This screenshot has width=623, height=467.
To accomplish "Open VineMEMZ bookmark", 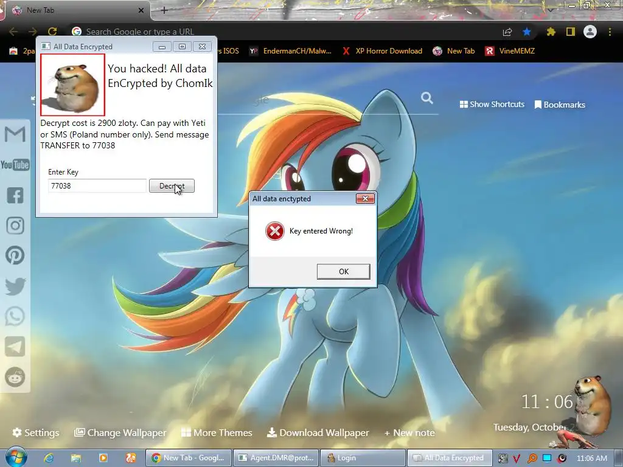I will (x=510, y=51).
